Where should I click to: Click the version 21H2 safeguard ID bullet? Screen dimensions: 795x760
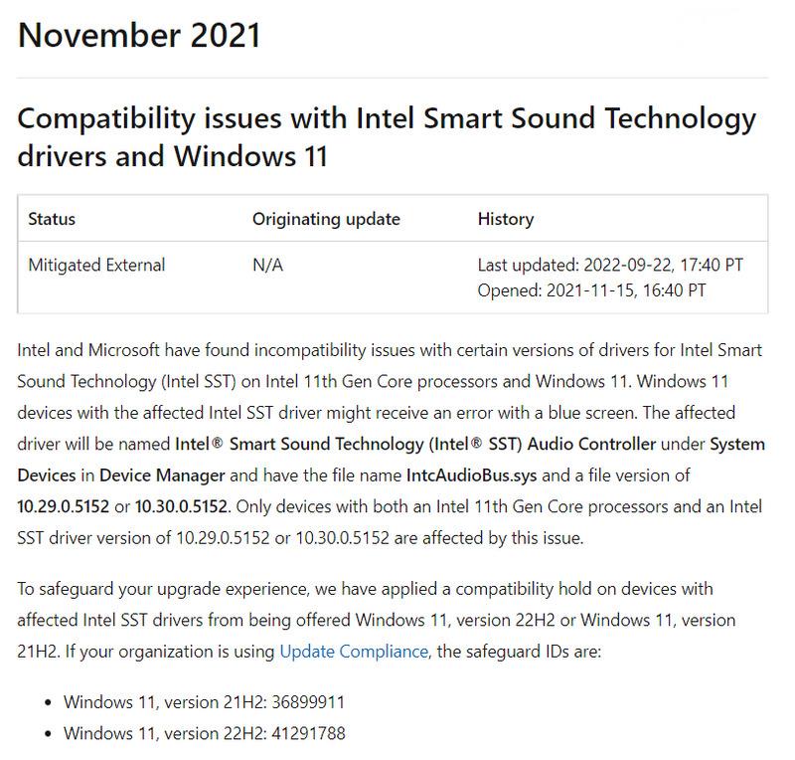204,702
